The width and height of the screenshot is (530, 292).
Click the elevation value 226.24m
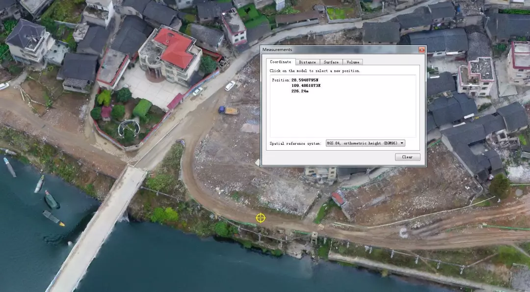point(300,91)
